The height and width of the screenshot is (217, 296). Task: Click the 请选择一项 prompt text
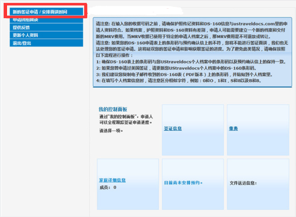(111, 130)
